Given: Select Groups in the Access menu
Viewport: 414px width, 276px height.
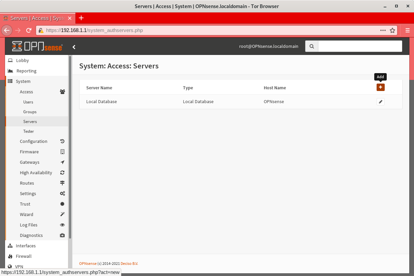Looking at the screenshot, I should tap(30, 112).
